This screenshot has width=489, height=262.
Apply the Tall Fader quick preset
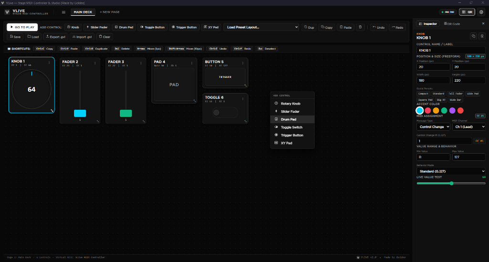[455, 94]
